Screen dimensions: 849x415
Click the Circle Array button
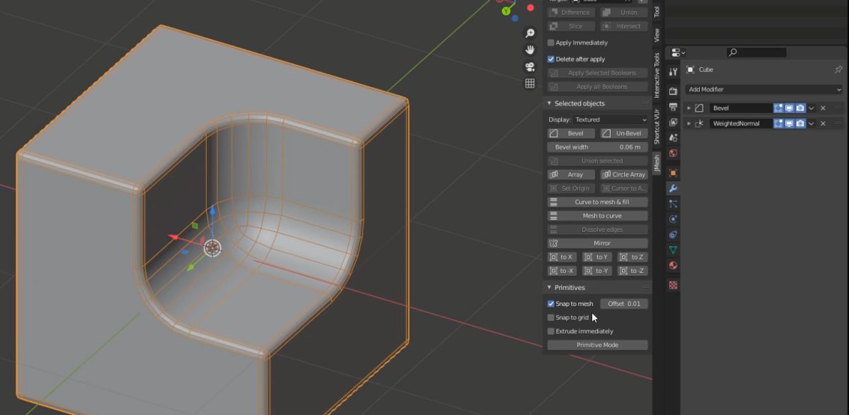click(624, 175)
